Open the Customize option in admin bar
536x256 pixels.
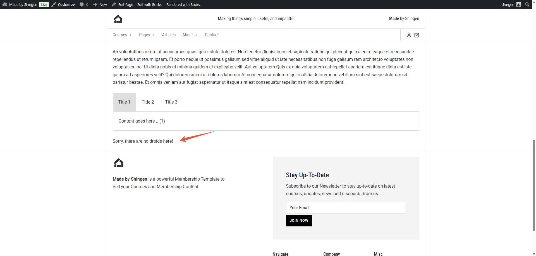pyautogui.click(x=66, y=4)
